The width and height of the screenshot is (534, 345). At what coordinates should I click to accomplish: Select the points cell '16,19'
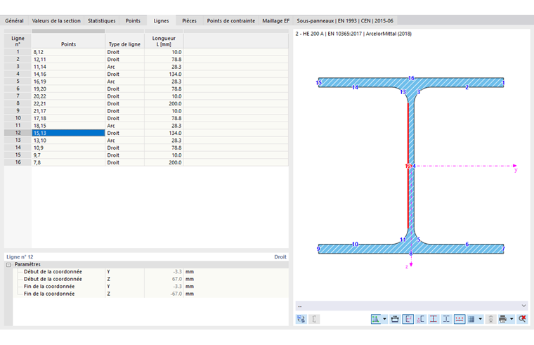point(68,82)
